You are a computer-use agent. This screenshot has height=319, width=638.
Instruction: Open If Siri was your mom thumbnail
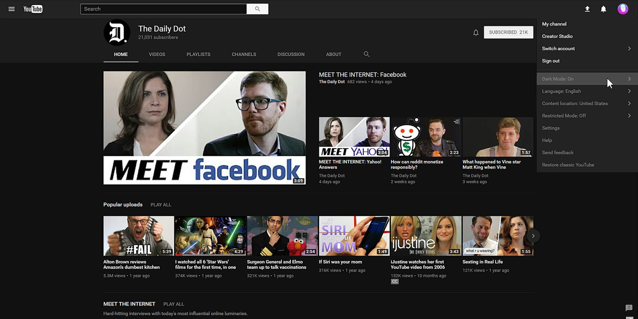354,236
